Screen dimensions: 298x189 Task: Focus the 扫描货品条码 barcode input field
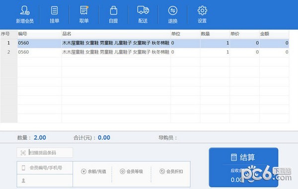(45, 153)
